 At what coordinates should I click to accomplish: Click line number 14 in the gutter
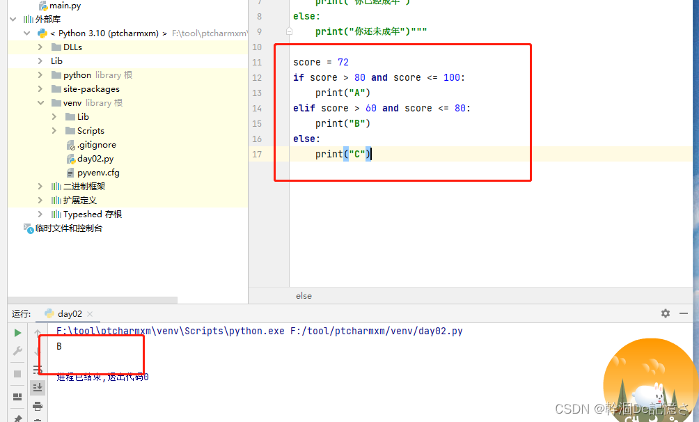coord(257,109)
